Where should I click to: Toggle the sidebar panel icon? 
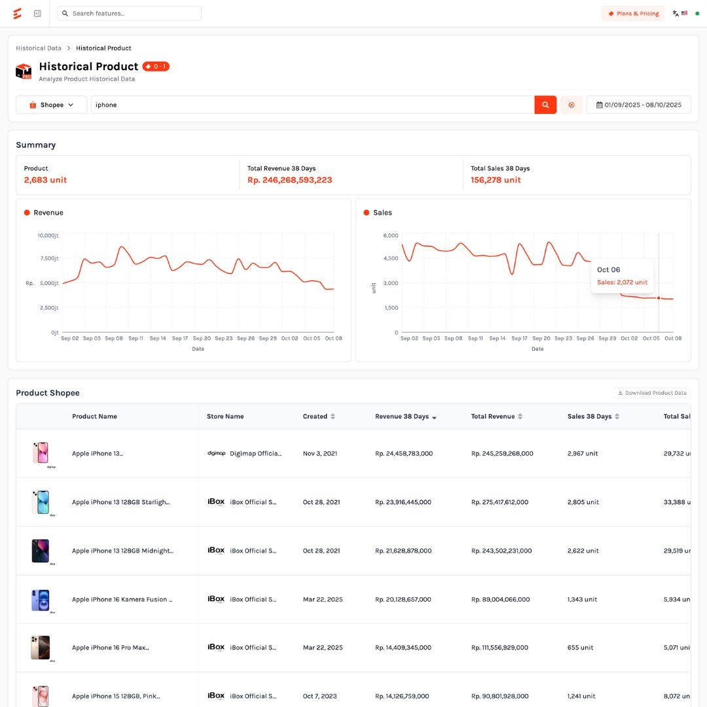coord(37,13)
